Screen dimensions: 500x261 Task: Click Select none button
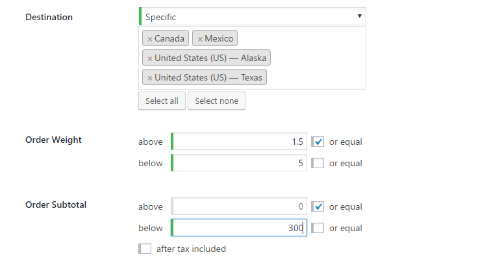coord(216,101)
